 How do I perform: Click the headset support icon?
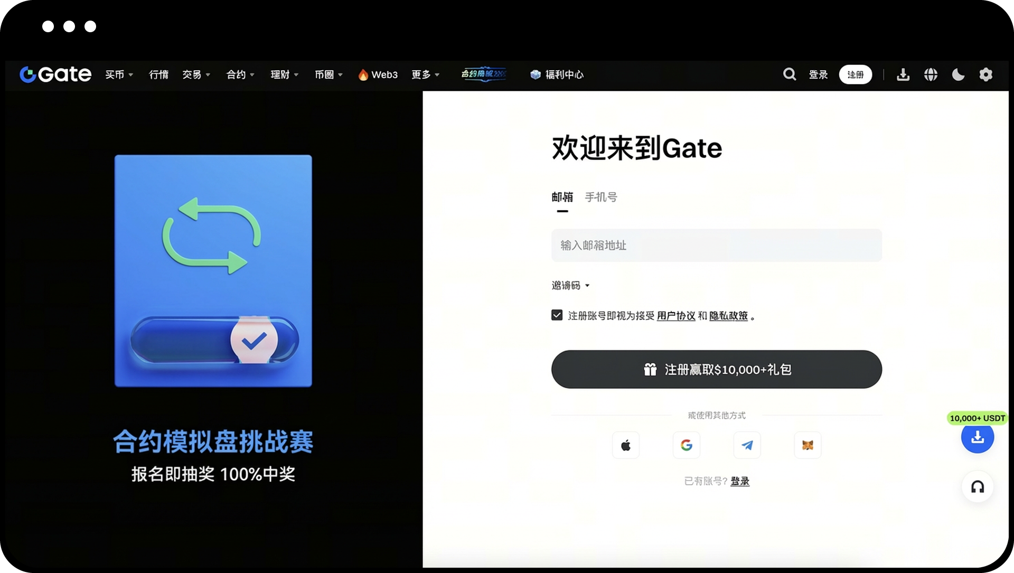click(978, 486)
